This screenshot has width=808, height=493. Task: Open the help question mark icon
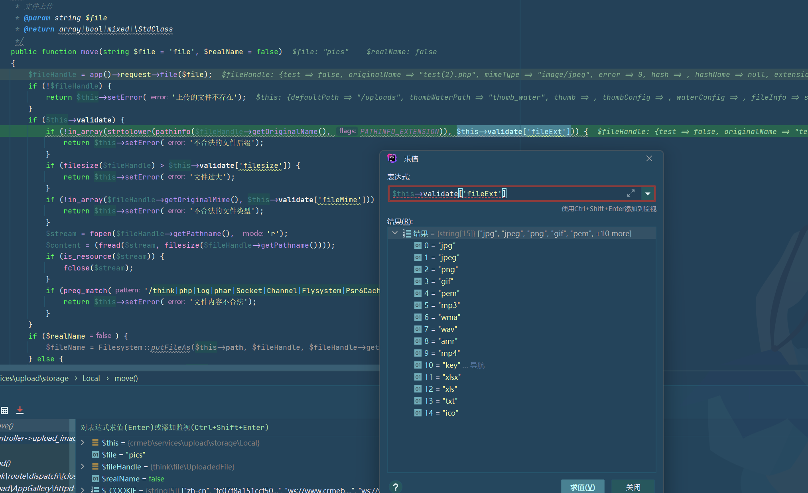tap(395, 487)
